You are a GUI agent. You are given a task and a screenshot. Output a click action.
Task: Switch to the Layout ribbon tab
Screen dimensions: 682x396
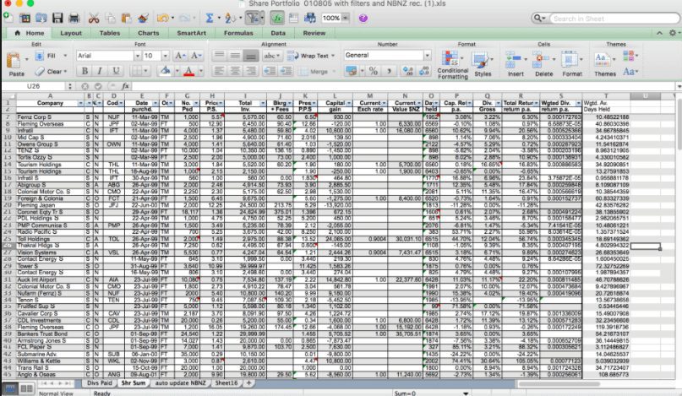tap(71, 33)
